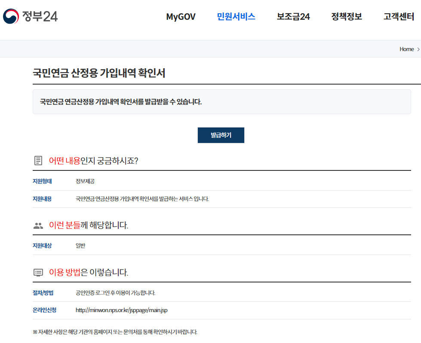Click the breadcrumb chevron after Home
Image resolution: width=421 pixels, height=343 pixels.
pyautogui.click(x=418, y=49)
